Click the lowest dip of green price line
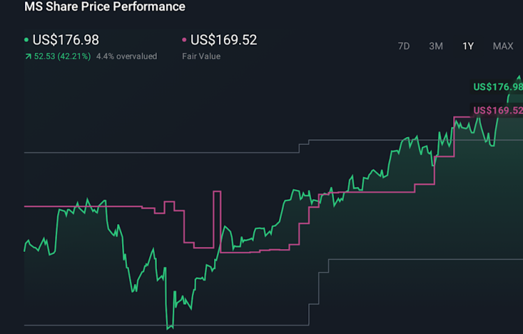 (169, 326)
